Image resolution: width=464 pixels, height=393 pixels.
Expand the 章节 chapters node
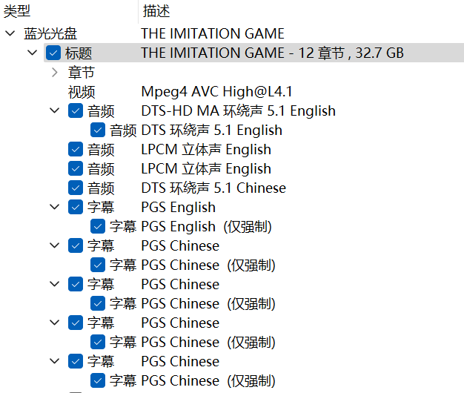tap(54, 72)
